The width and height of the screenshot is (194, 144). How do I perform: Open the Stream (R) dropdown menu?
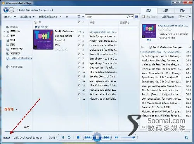(x=27, y=17)
